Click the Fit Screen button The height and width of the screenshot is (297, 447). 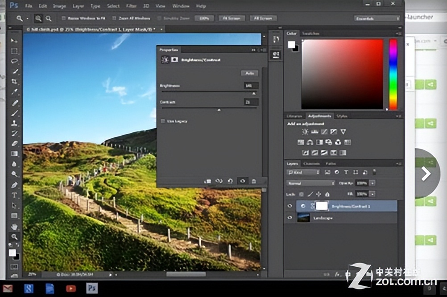coord(232,18)
